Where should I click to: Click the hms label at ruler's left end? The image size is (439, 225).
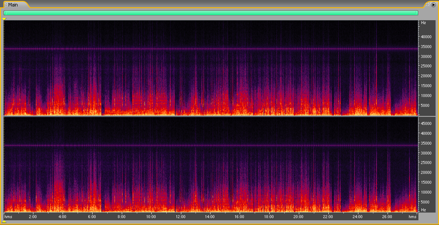9,216
